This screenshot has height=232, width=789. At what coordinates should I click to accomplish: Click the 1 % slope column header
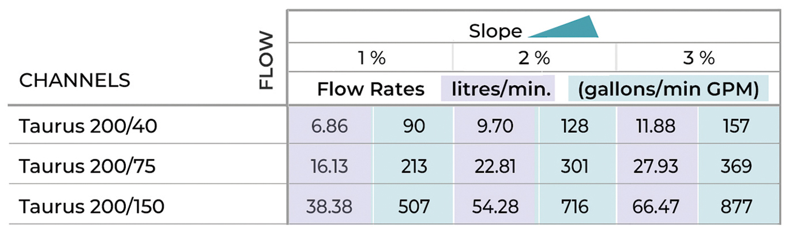370,58
